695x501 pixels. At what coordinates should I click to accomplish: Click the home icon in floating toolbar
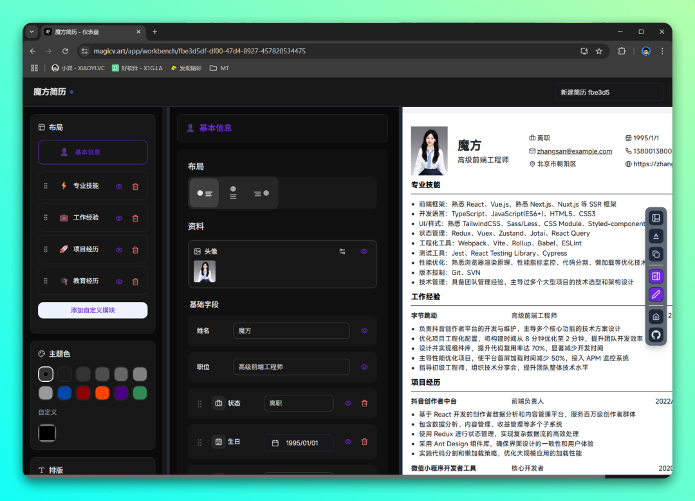[x=656, y=317]
